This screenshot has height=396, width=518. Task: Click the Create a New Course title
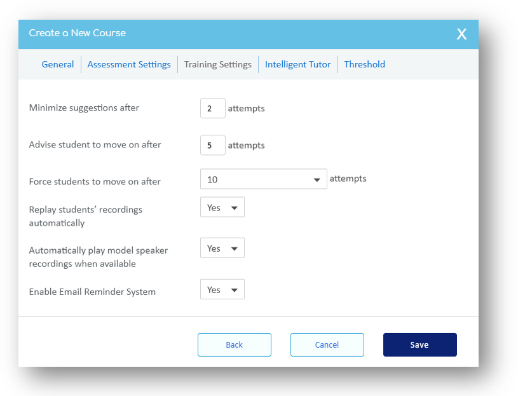click(78, 33)
